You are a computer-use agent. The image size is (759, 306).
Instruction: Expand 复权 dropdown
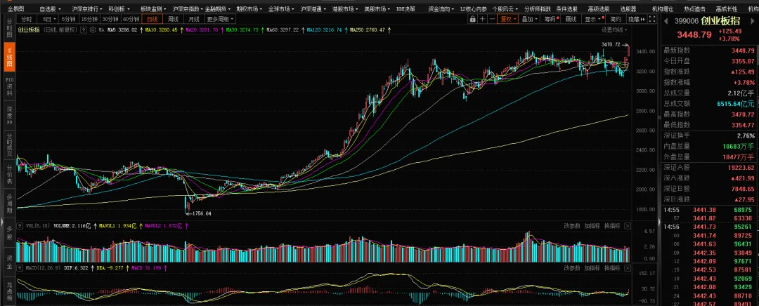pos(508,20)
